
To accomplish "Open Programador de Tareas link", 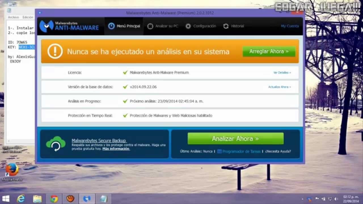I will point(239,151).
